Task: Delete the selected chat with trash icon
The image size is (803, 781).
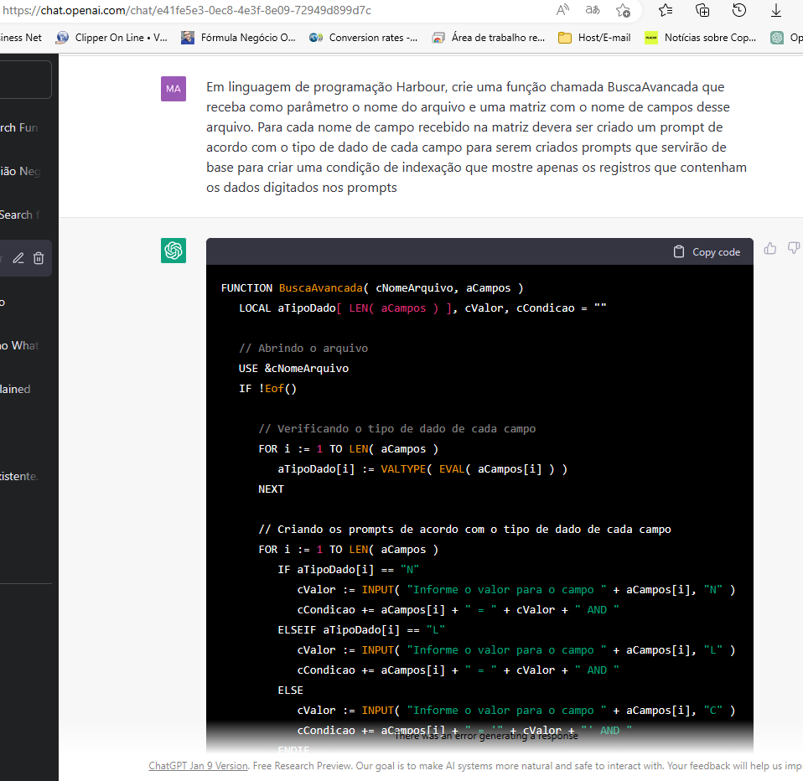Action: (39, 258)
